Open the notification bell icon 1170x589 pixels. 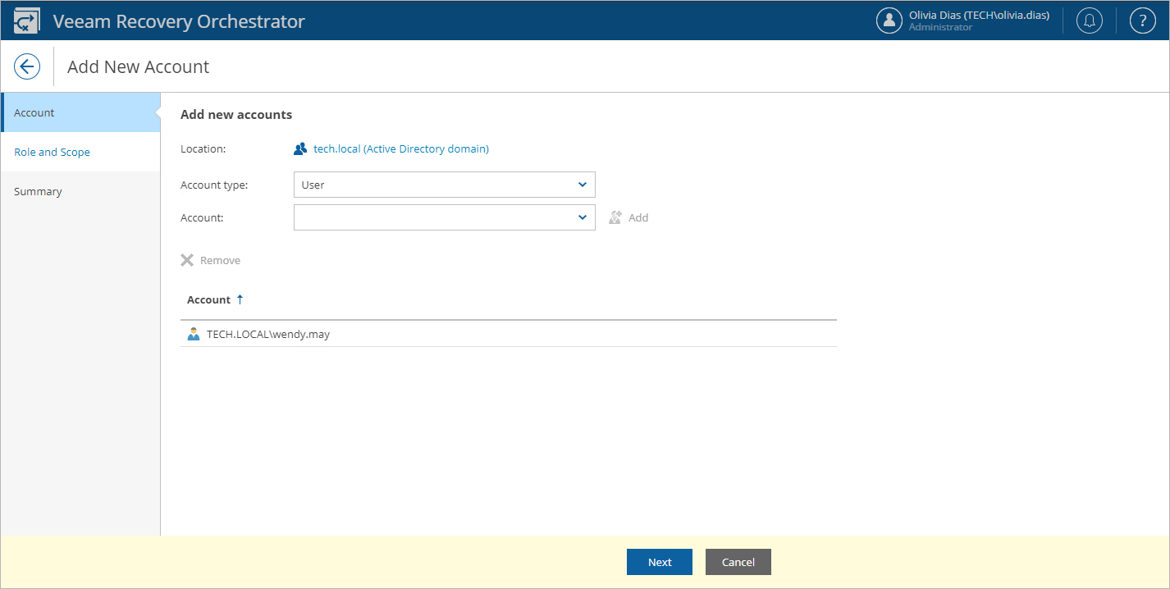(1089, 20)
